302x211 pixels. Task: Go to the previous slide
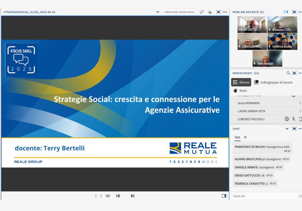118,196
